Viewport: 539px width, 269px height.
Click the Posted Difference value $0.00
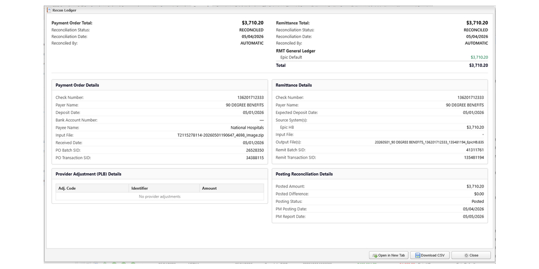click(478, 194)
